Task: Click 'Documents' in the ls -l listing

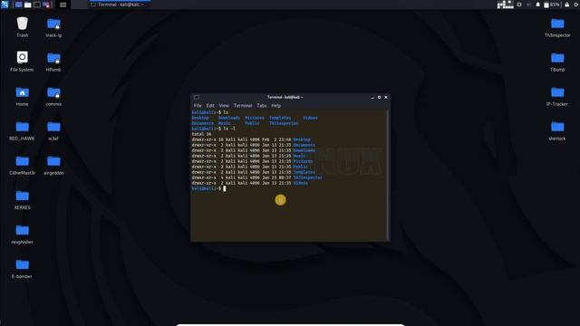Action: click(x=304, y=145)
